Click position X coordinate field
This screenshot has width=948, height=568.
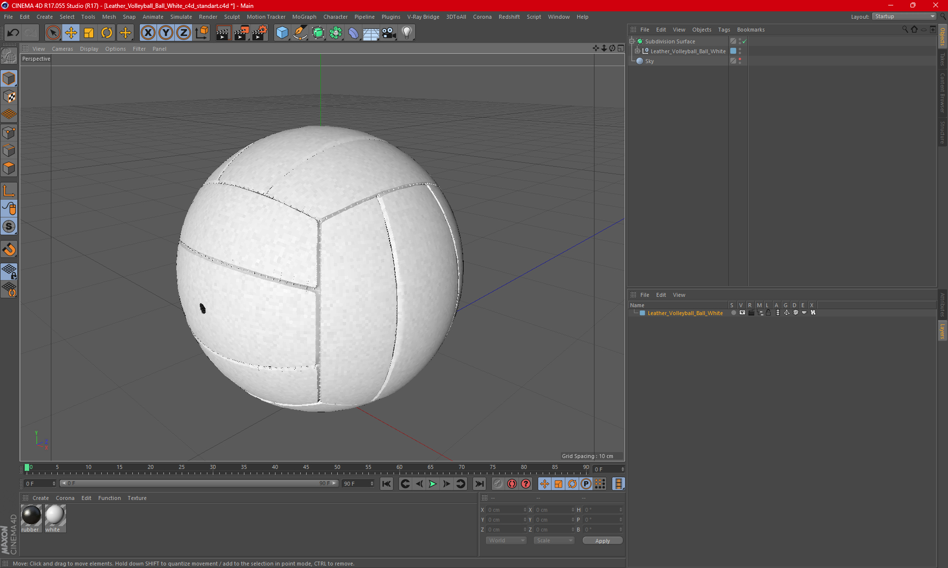click(x=507, y=510)
